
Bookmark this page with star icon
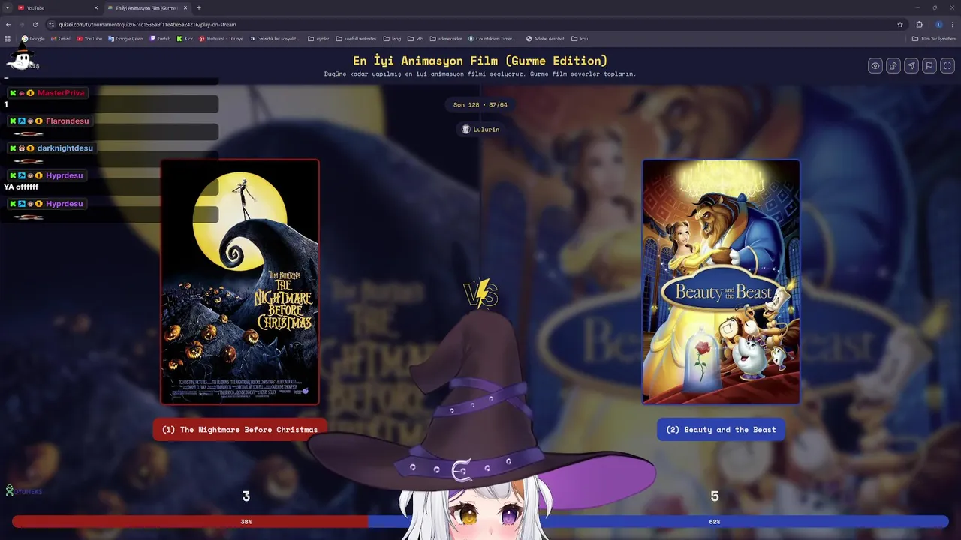point(900,24)
